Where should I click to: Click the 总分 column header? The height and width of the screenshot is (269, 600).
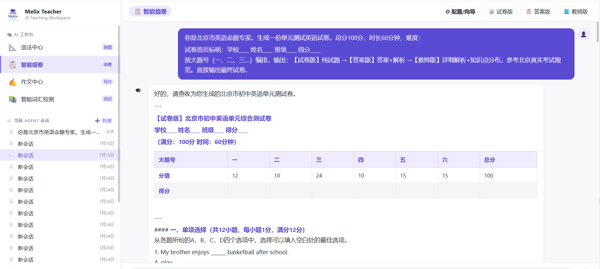tap(508, 160)
